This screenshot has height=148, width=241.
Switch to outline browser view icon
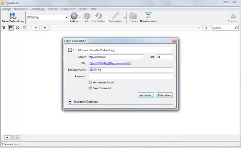point(4,28)
